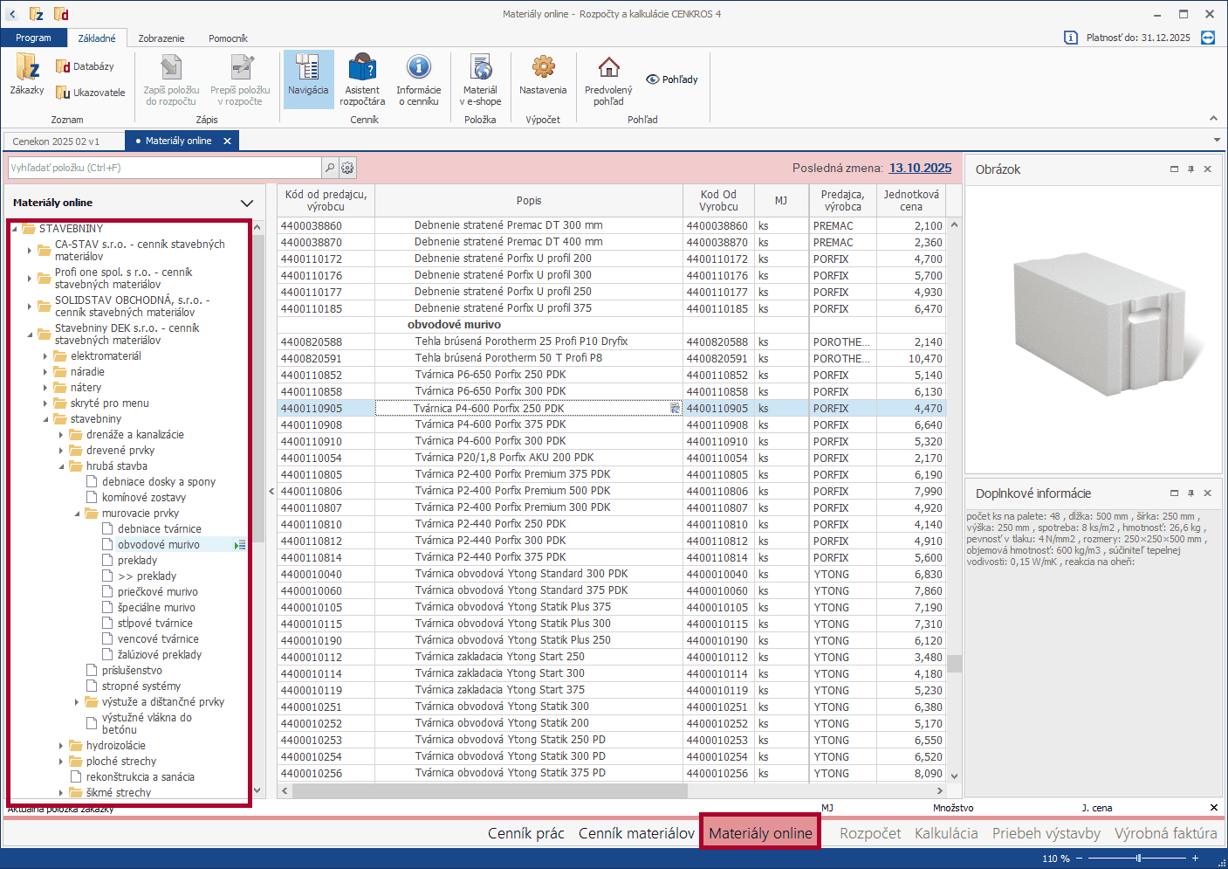Screen dimensions: 1228x869
Task: Open the Cenekon 2025 02 v1 tab
Action: (x=56, y=141)
